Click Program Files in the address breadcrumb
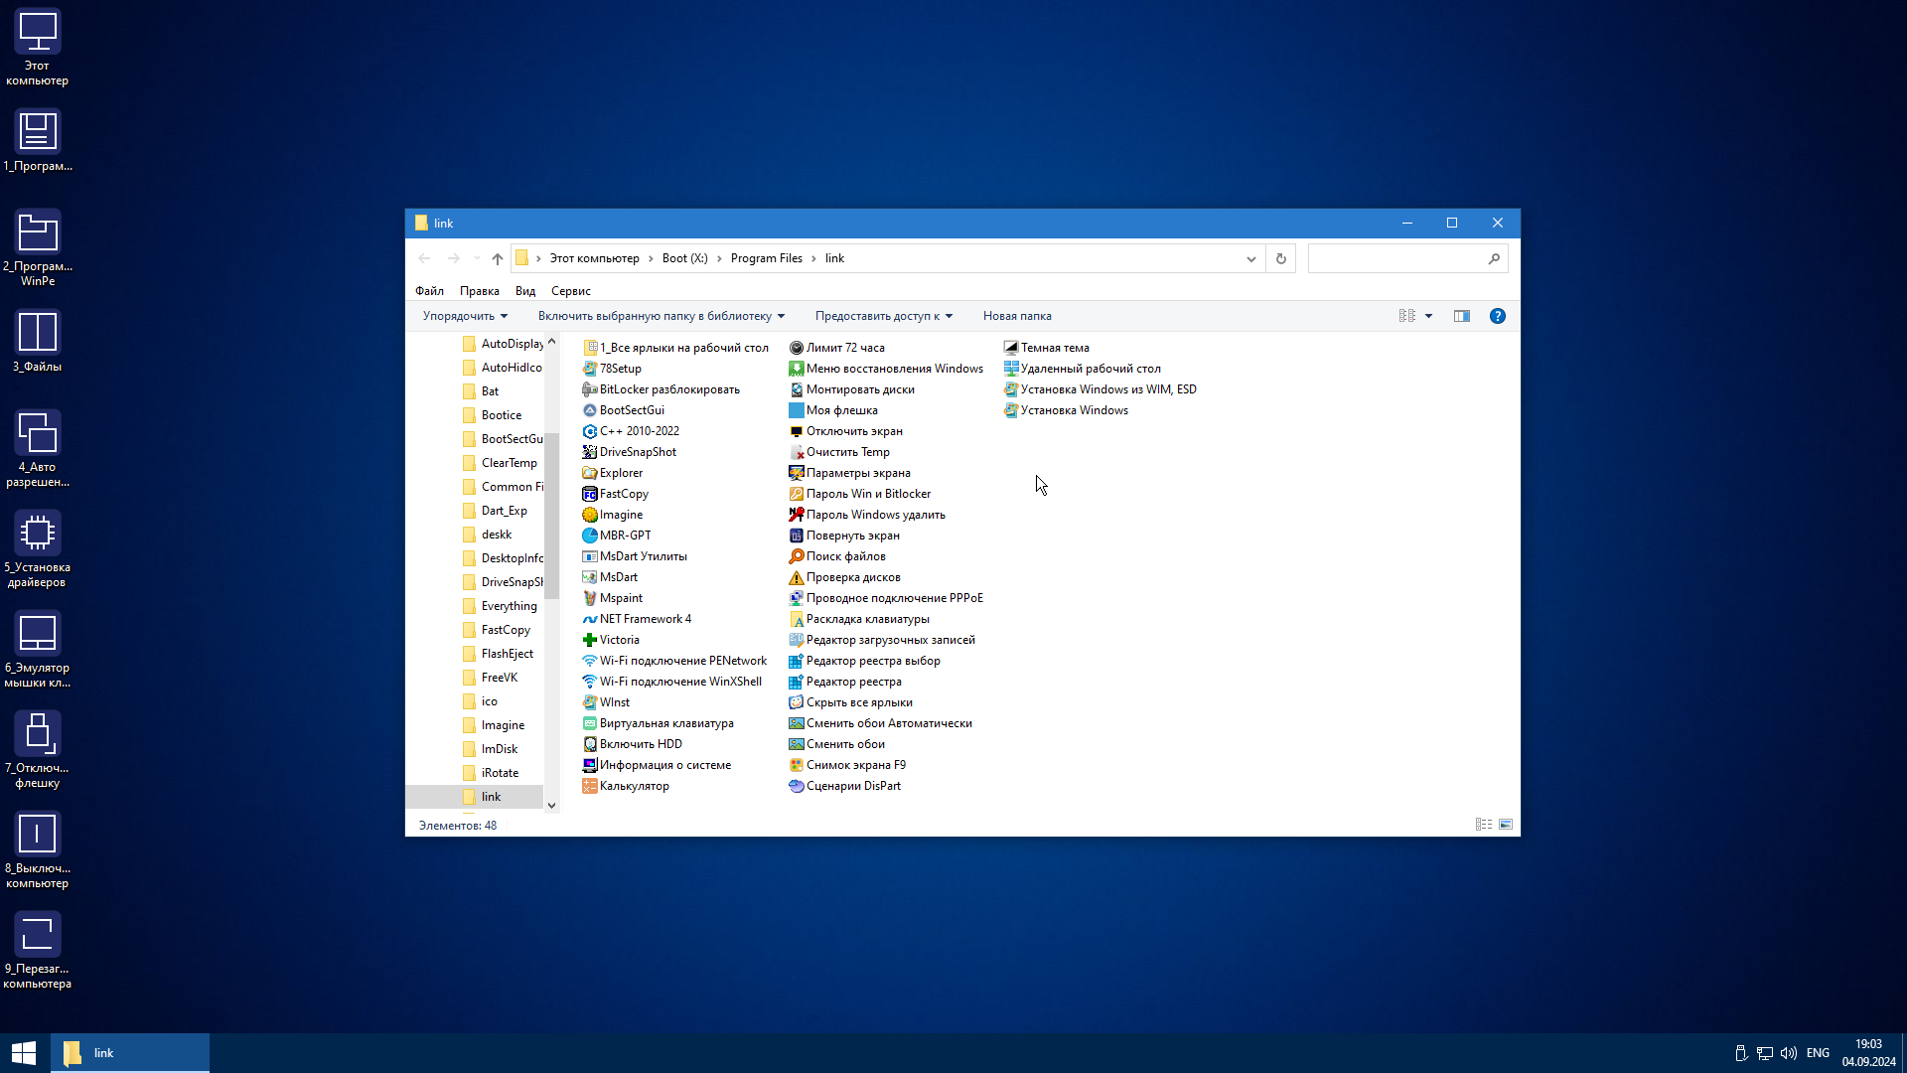 click(766, 258)
